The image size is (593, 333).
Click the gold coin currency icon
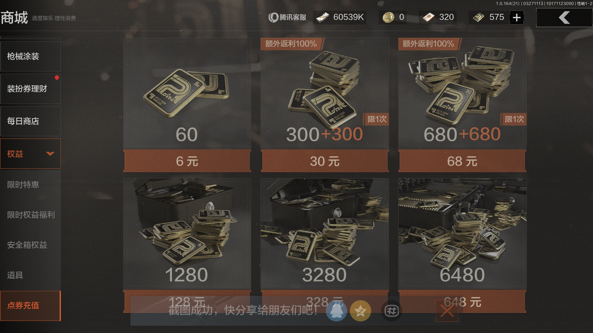tap(389, 17)
